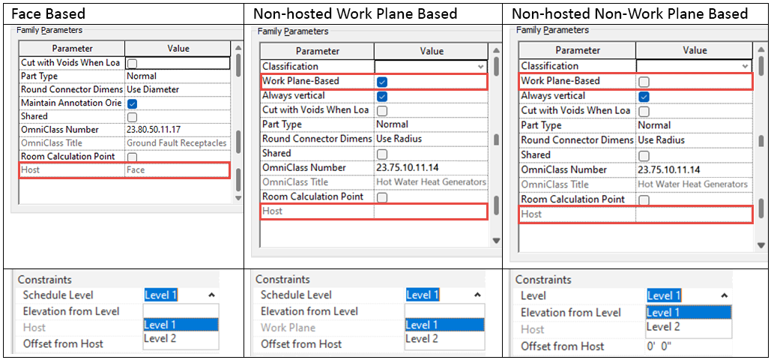This screenshot has height=360, width=771.
Task: Select Part Type 'Normal' in Non-Work Plane Based panel
Action: 654,125
